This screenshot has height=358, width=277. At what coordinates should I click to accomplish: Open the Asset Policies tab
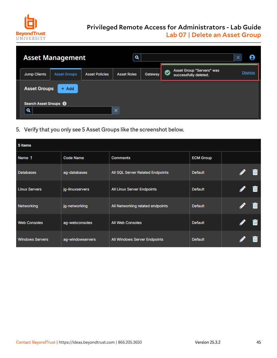pos(97,74)
